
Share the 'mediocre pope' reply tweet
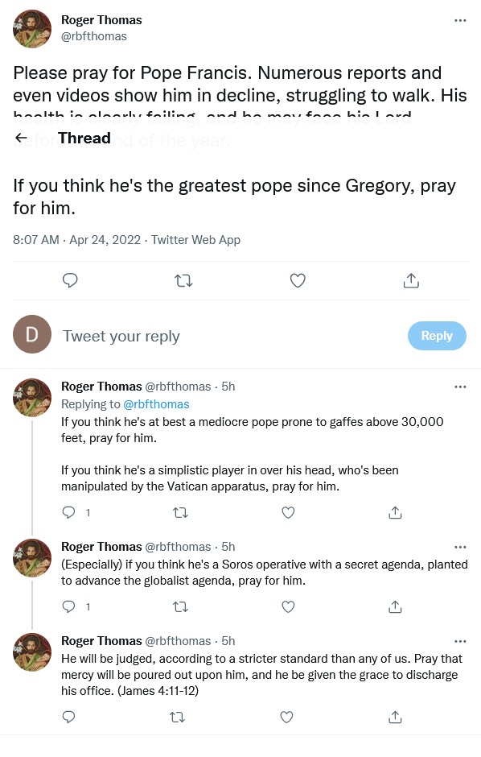point(395,513)
